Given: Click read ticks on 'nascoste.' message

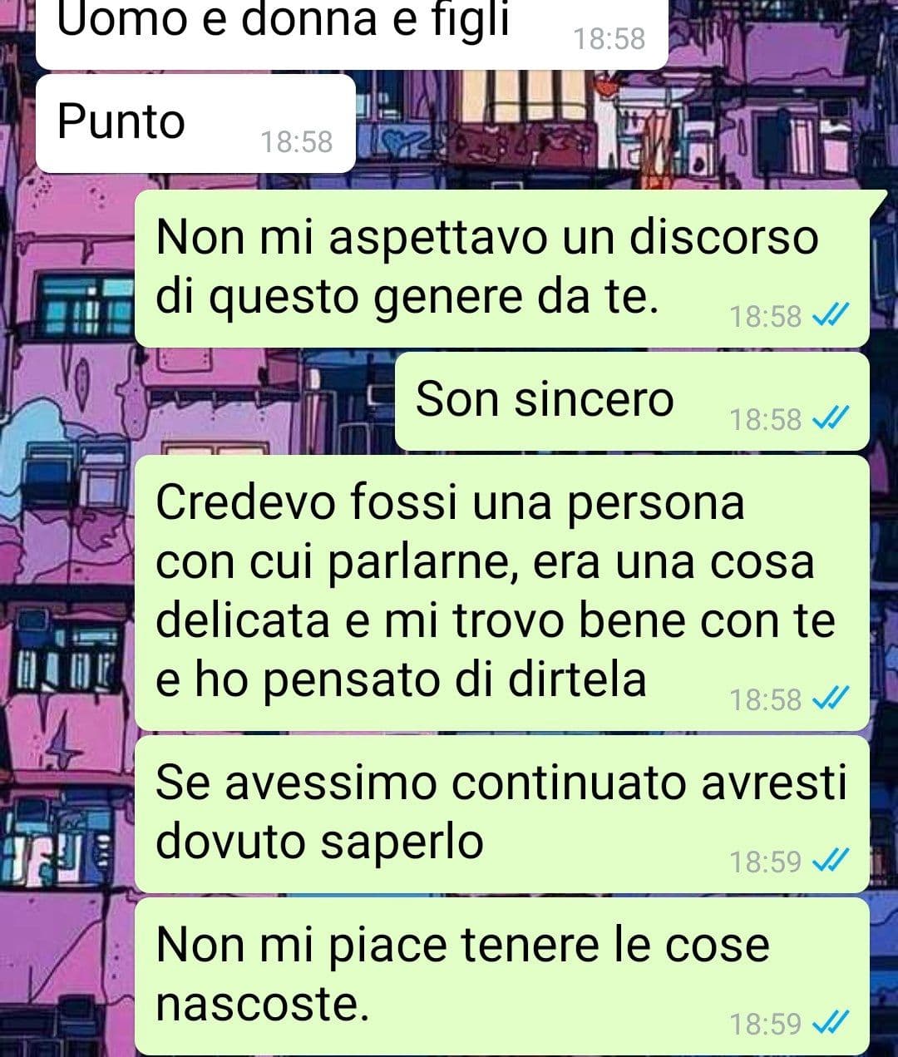Looking at the screenshot, I should tap(830, 1022).
